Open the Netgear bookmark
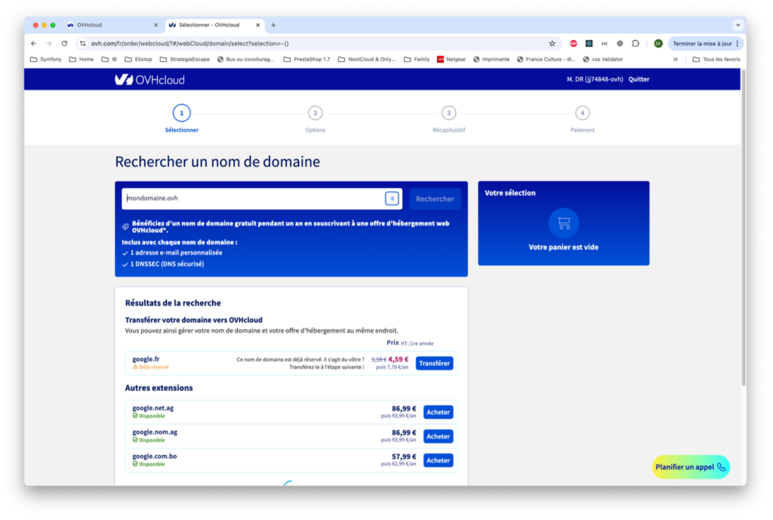 tap(451, 59)
